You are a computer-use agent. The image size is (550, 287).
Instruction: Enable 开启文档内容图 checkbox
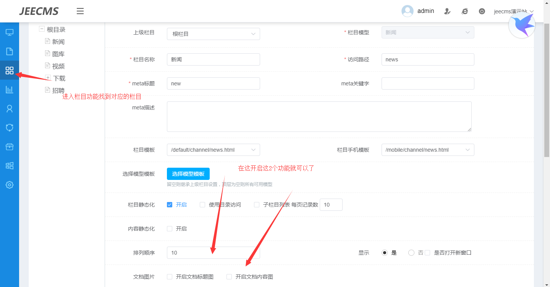(229, 277)
